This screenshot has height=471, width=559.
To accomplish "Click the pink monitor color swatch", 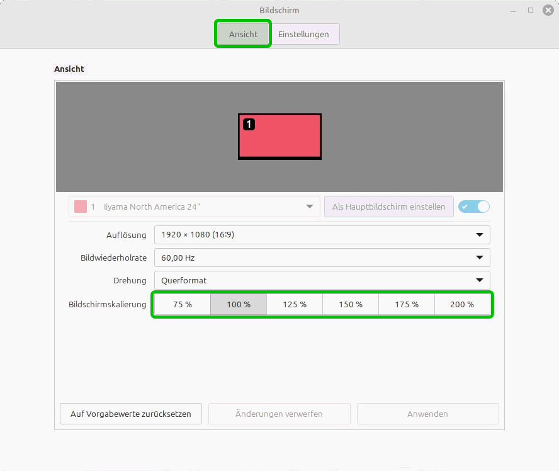I will (x=81, y=207).
